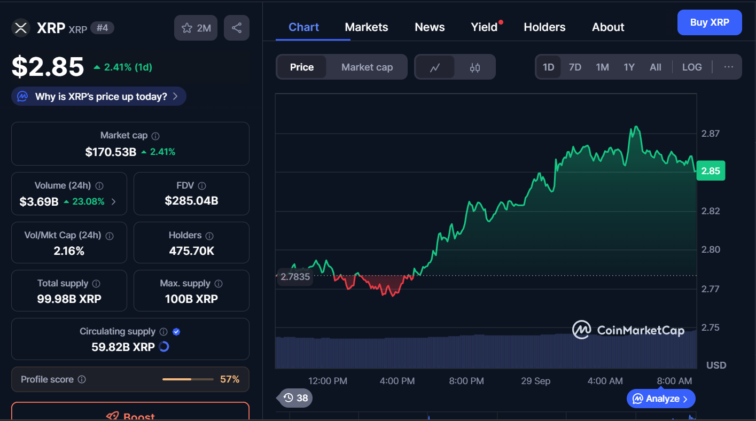Click the verified badge beside Circulating supply

(176, 332)
